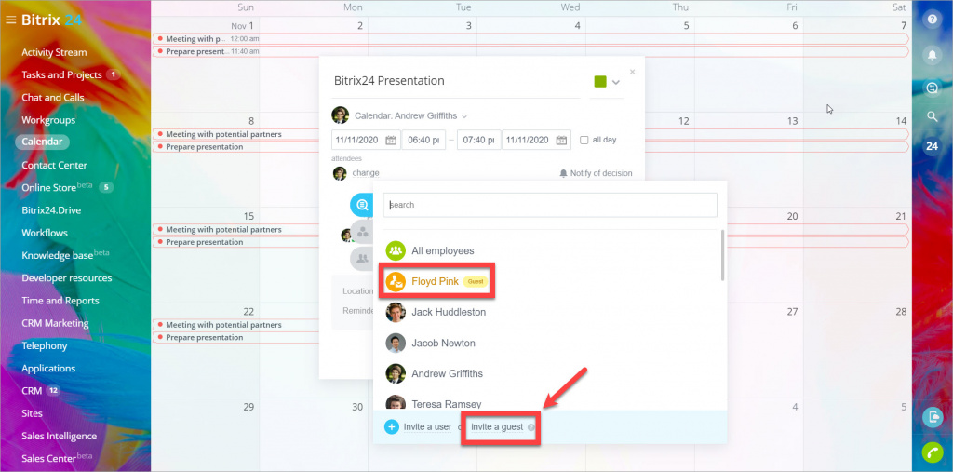
Task: Open the help question mark icon
Action: coord(932,20)
